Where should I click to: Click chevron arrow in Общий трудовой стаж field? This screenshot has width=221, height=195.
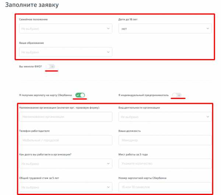(108, 187)
